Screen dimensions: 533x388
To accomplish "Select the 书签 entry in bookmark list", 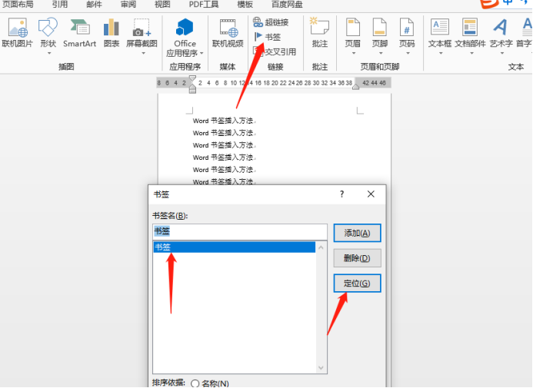I will 235,247.
